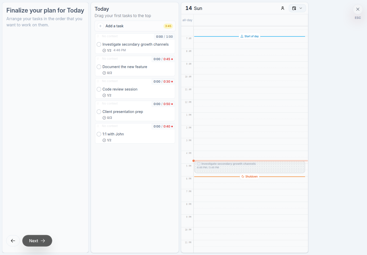Click the 3:45 total time badge
The width and height of the screenshot is (367, 255).
(168, 26)
